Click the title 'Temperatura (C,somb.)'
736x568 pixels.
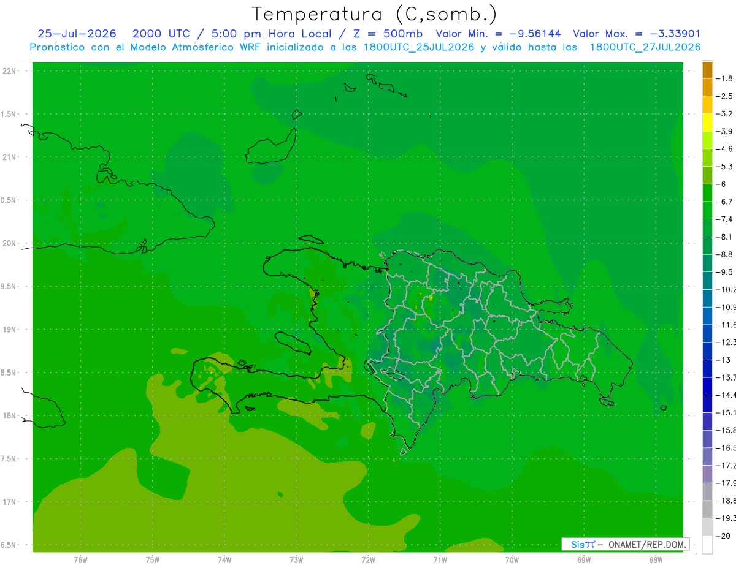[x=374, y=15]
